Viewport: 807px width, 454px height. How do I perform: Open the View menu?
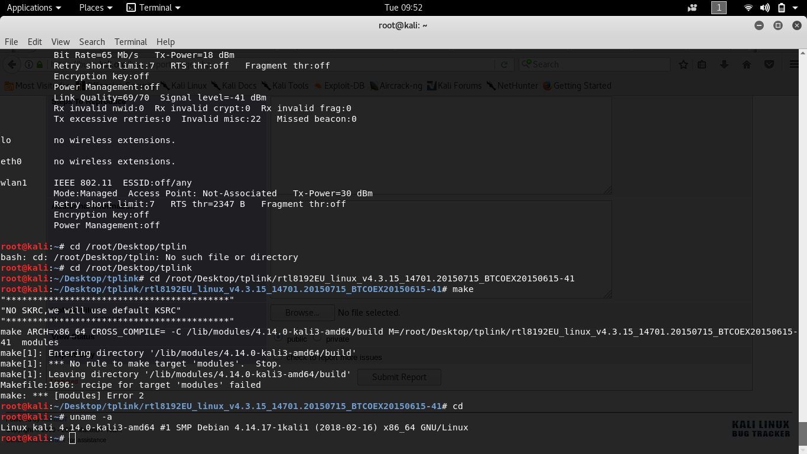[60, 41]
